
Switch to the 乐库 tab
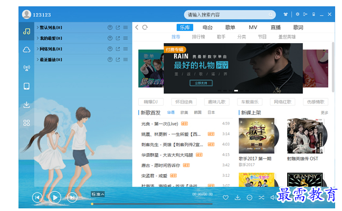(x=185, y=27)
